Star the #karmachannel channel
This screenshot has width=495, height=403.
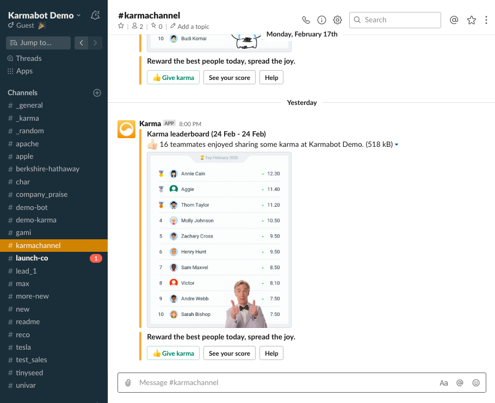[121, 26]
